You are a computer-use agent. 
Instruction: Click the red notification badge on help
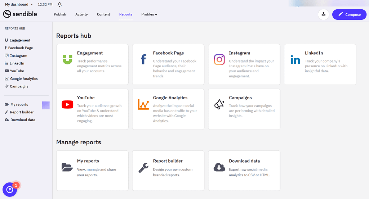[16, 185]
